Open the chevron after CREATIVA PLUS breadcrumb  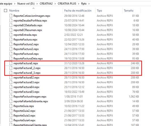79,4
